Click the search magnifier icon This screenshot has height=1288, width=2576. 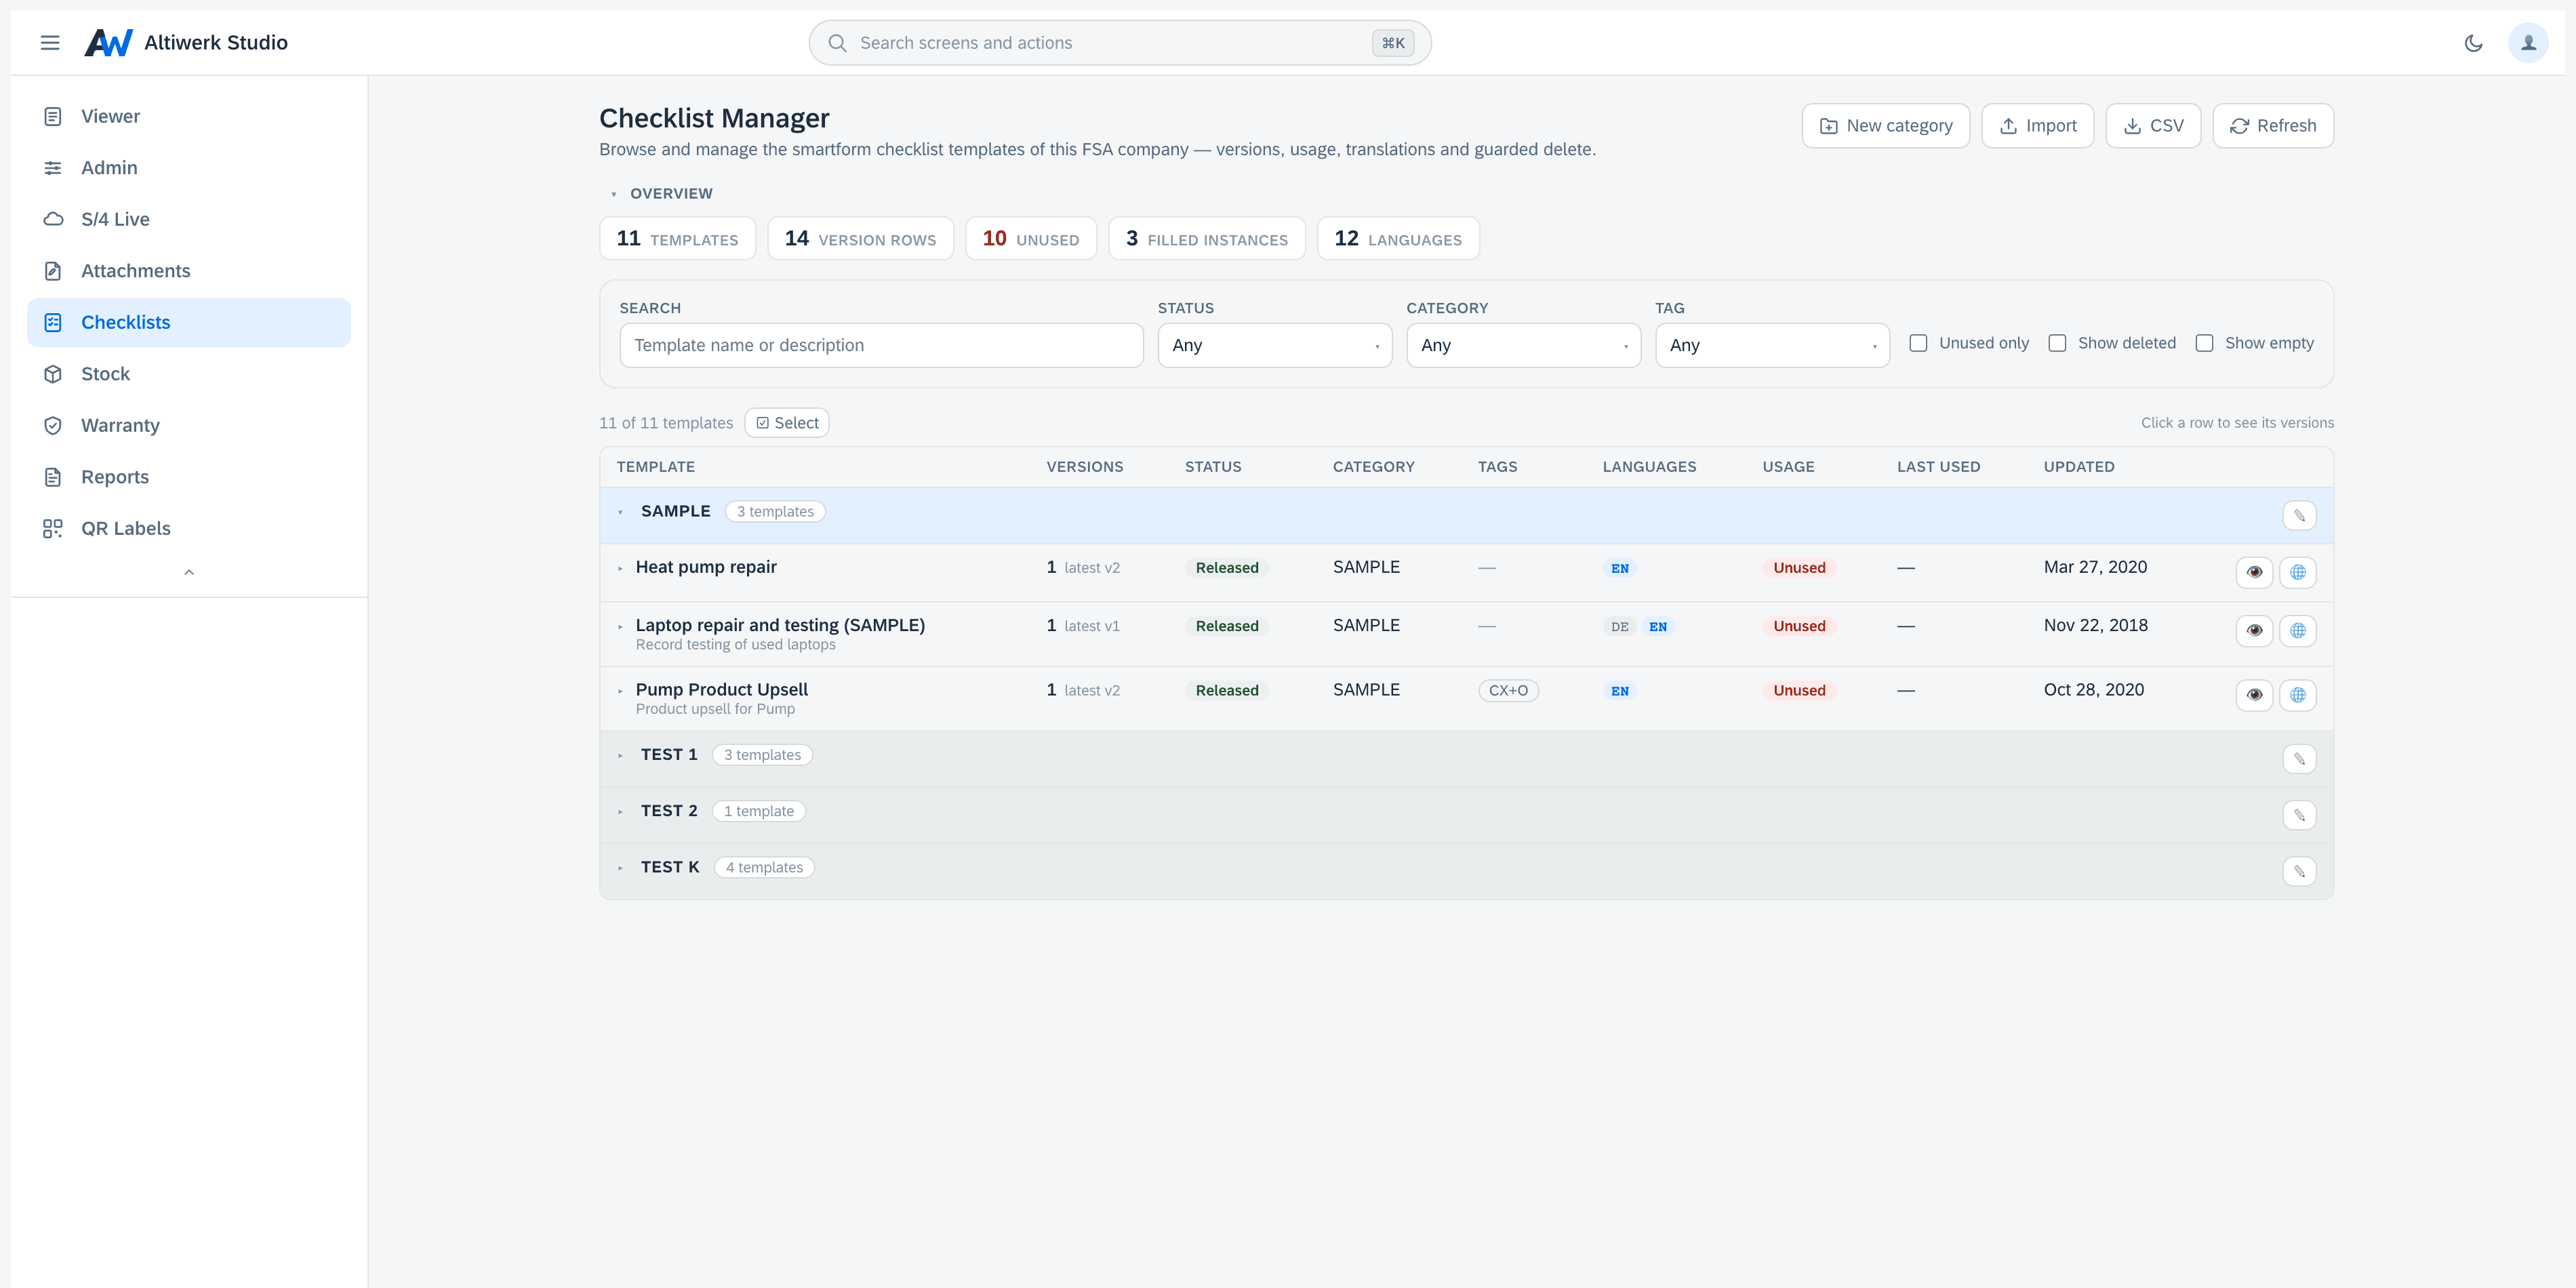click(x=838, y=43)
